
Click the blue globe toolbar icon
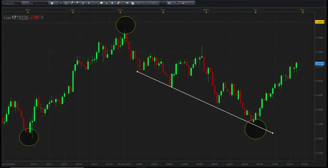[169, 3]
